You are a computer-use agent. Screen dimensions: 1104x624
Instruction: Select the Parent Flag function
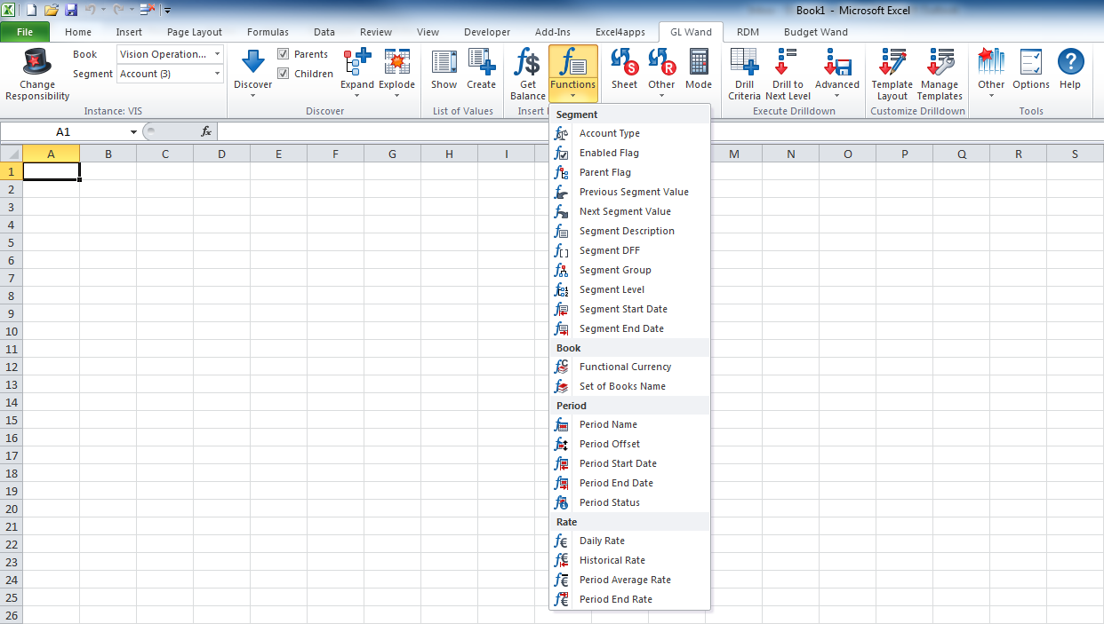[629, 172]
